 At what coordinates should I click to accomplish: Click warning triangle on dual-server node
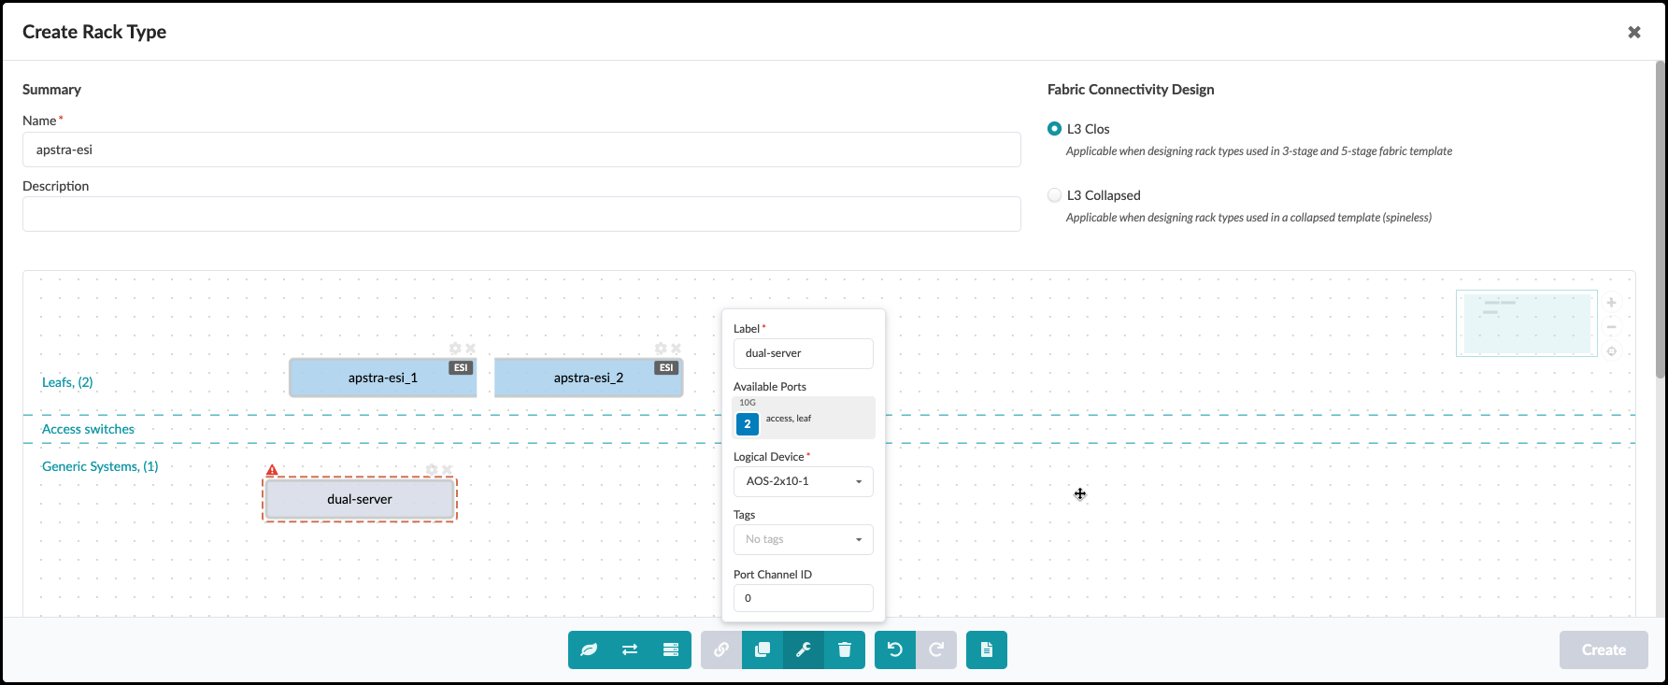[x=272, y=470]
